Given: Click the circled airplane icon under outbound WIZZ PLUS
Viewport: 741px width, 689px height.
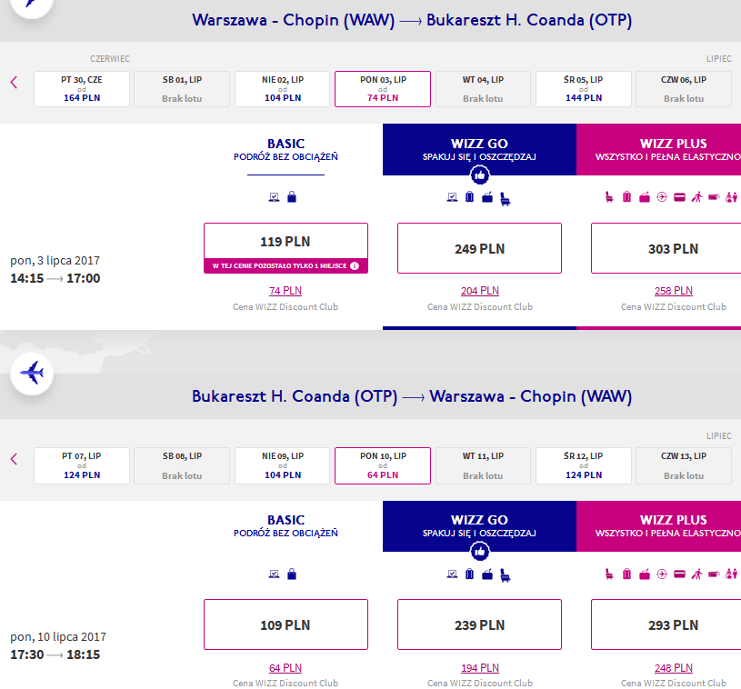Looking at the screenshot, I should pos(662,197).
